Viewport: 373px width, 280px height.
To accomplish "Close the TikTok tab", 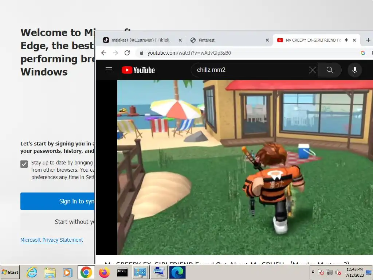I will [180, 40].
